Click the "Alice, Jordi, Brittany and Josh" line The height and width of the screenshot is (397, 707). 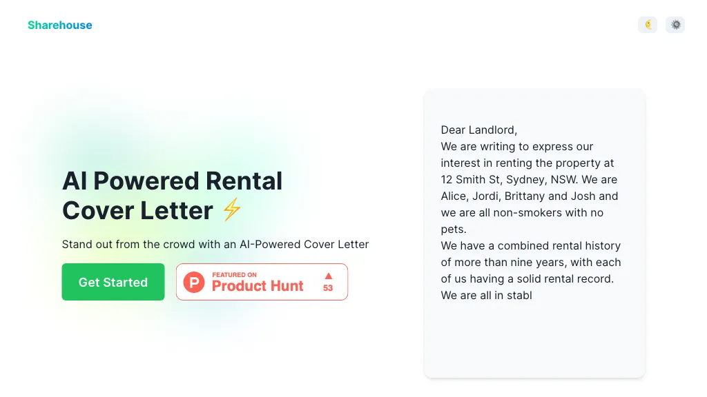(529, 196)
